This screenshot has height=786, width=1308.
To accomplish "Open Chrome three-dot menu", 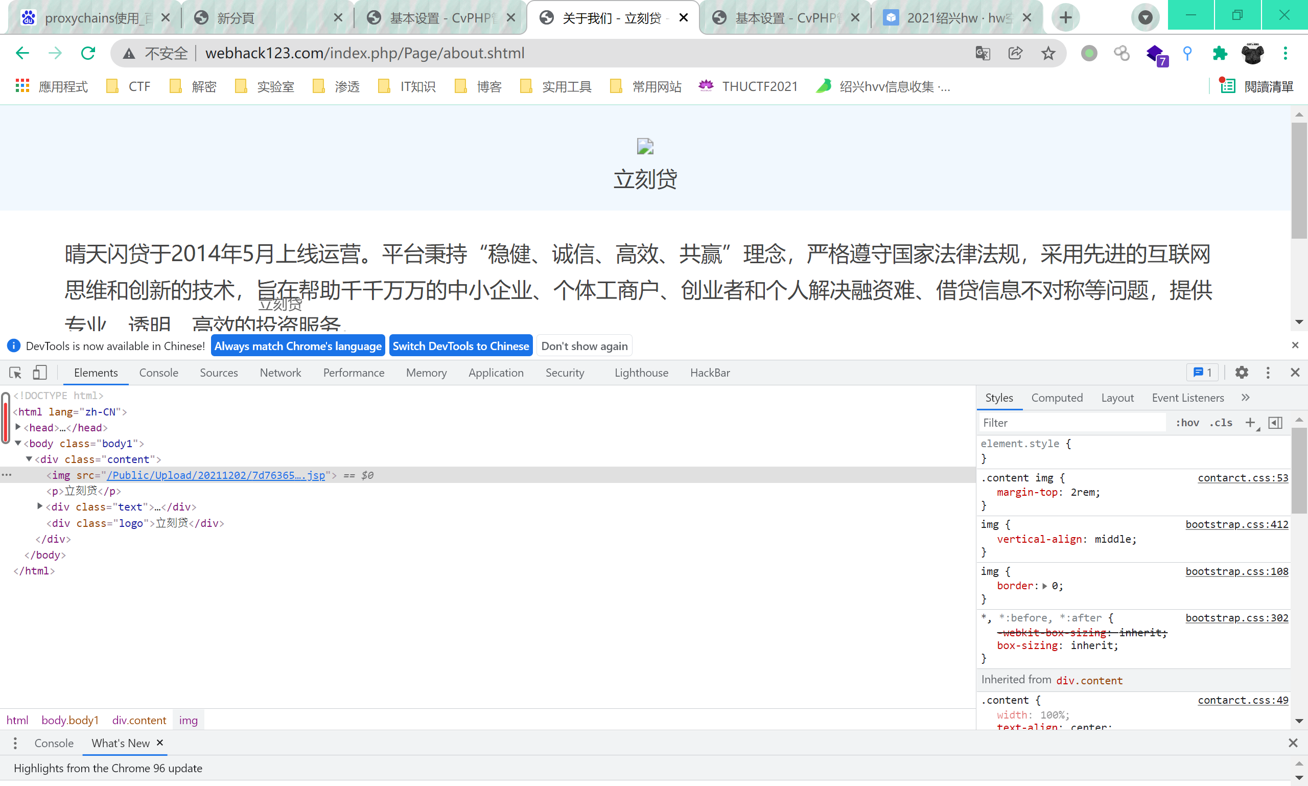I will (1285, 53).
